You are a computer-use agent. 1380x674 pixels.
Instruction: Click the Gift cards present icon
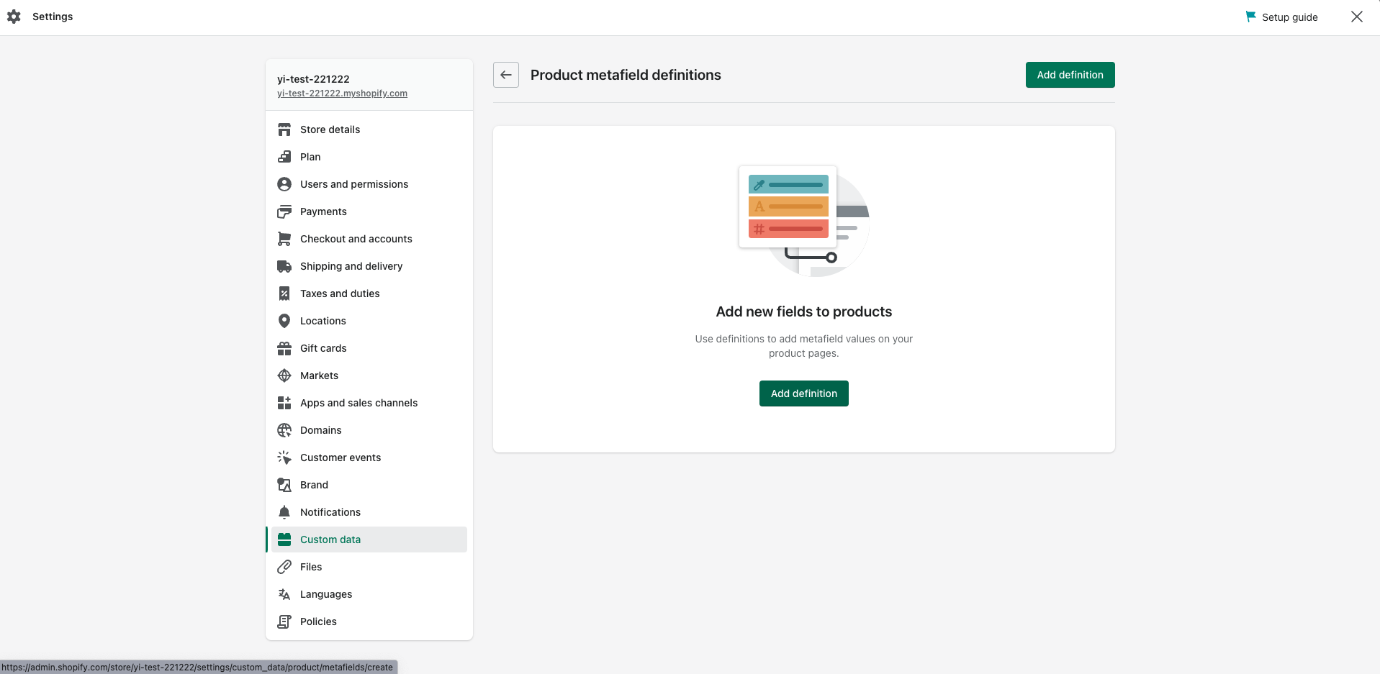click(x=284, y=348)
